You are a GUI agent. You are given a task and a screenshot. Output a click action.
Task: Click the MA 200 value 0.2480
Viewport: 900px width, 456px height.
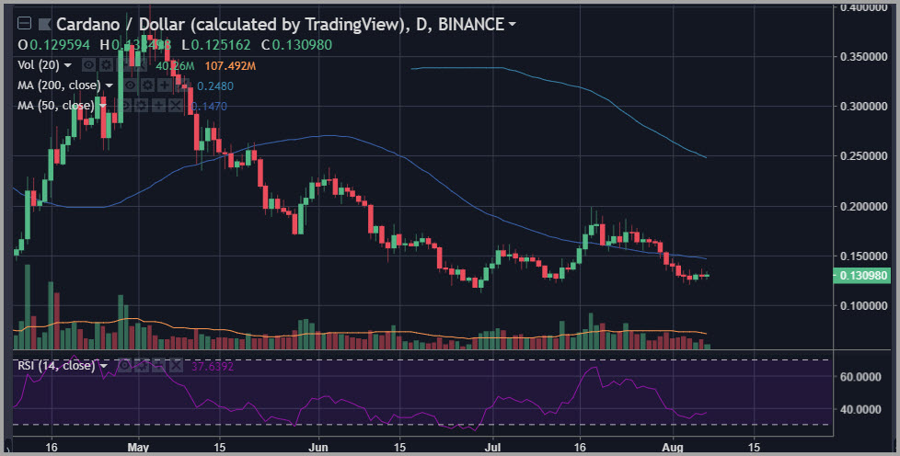click(215, 86)
